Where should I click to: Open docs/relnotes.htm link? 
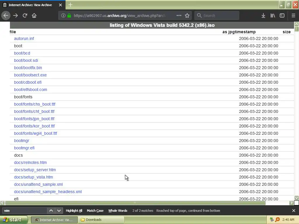click(x=30, y=162)
